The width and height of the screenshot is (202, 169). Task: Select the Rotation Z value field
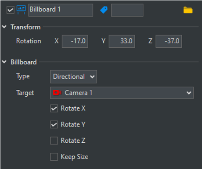tap(169, 41)
